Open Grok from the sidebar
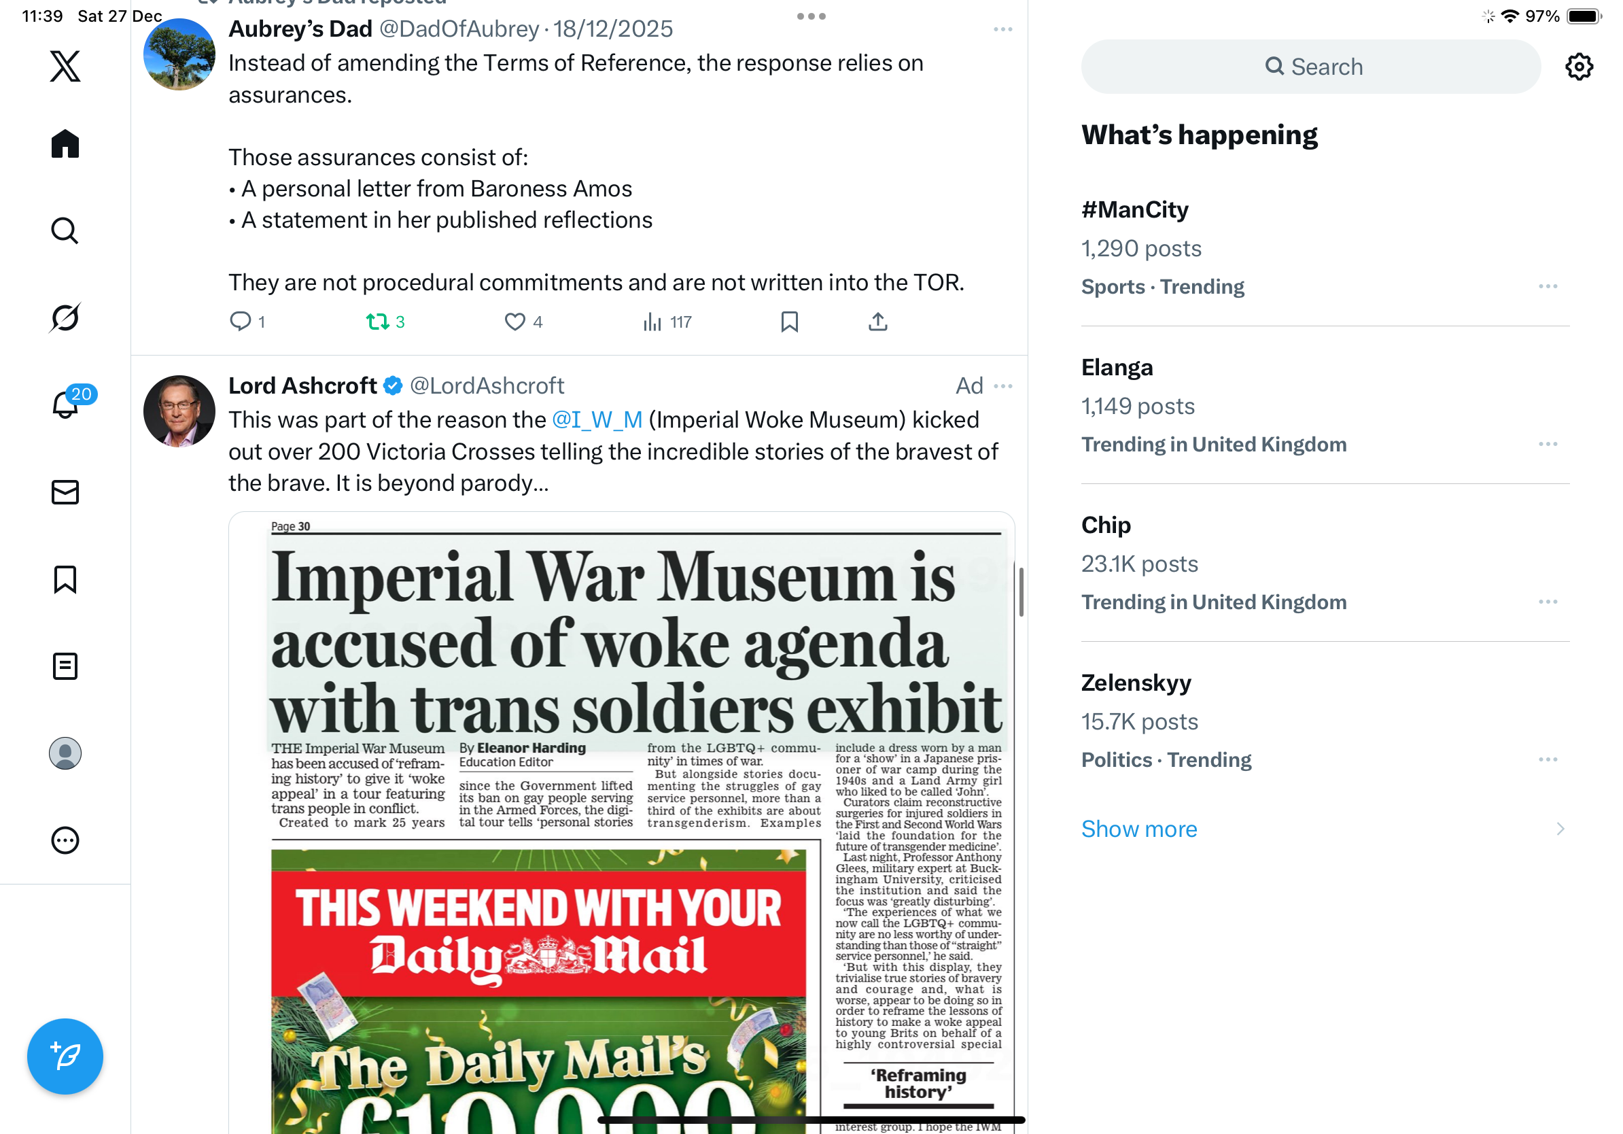This screenshot has width=1623, height=1134. pyautogui.click(x=65, y=317)
